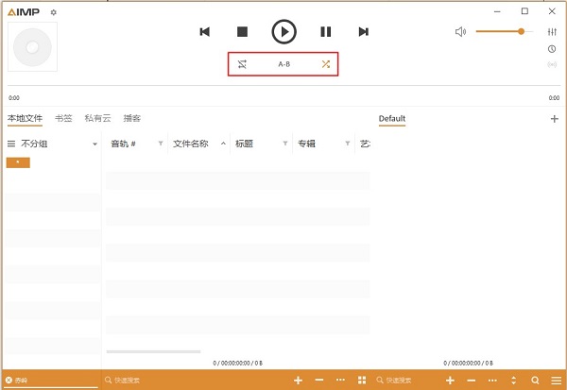Click the partially visible 艺 column header

(365, 144)
